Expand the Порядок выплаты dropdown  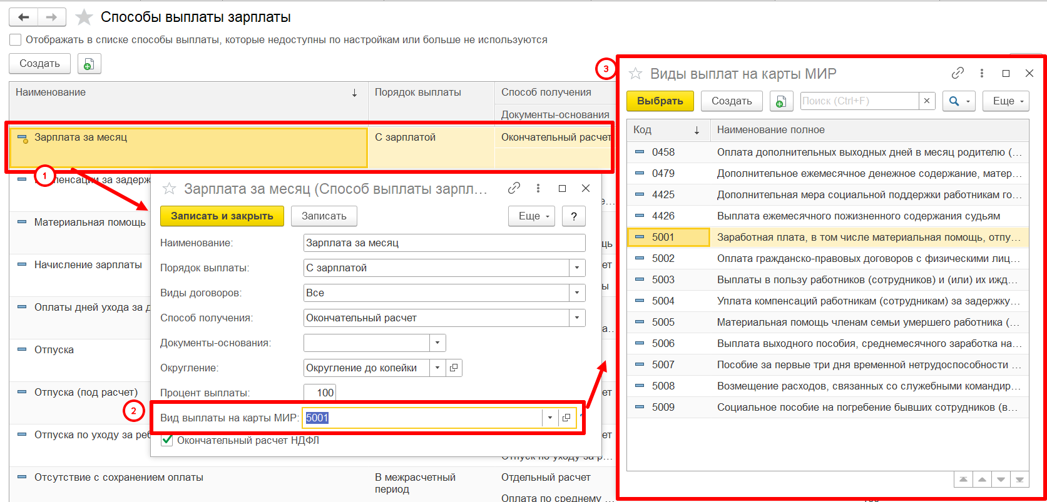point(577,268)
